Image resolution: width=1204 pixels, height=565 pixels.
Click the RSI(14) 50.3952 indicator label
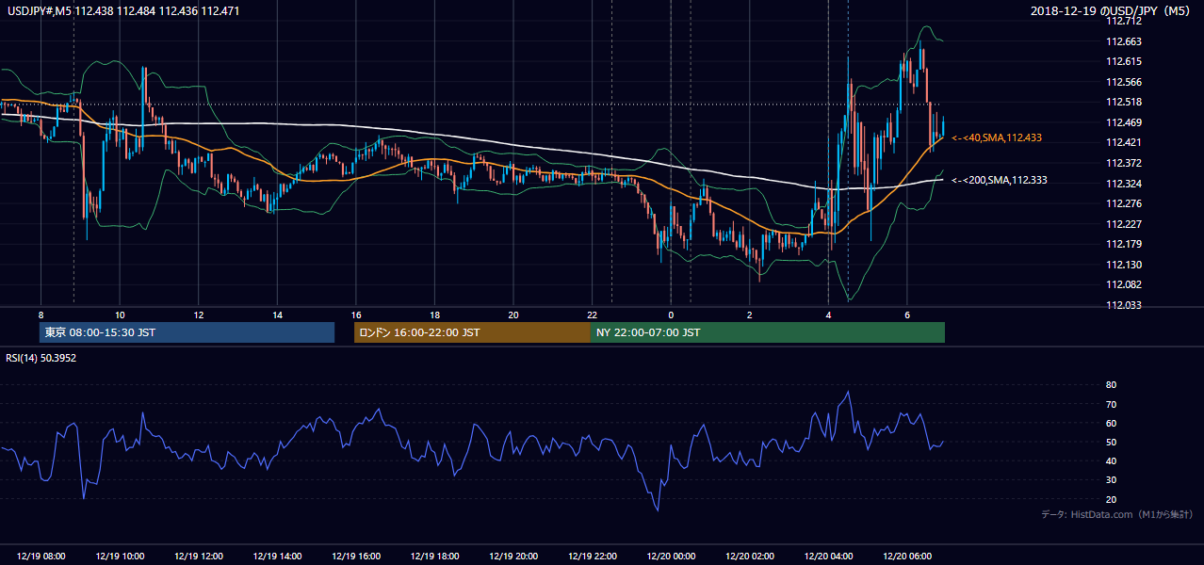tap(41, 358)
